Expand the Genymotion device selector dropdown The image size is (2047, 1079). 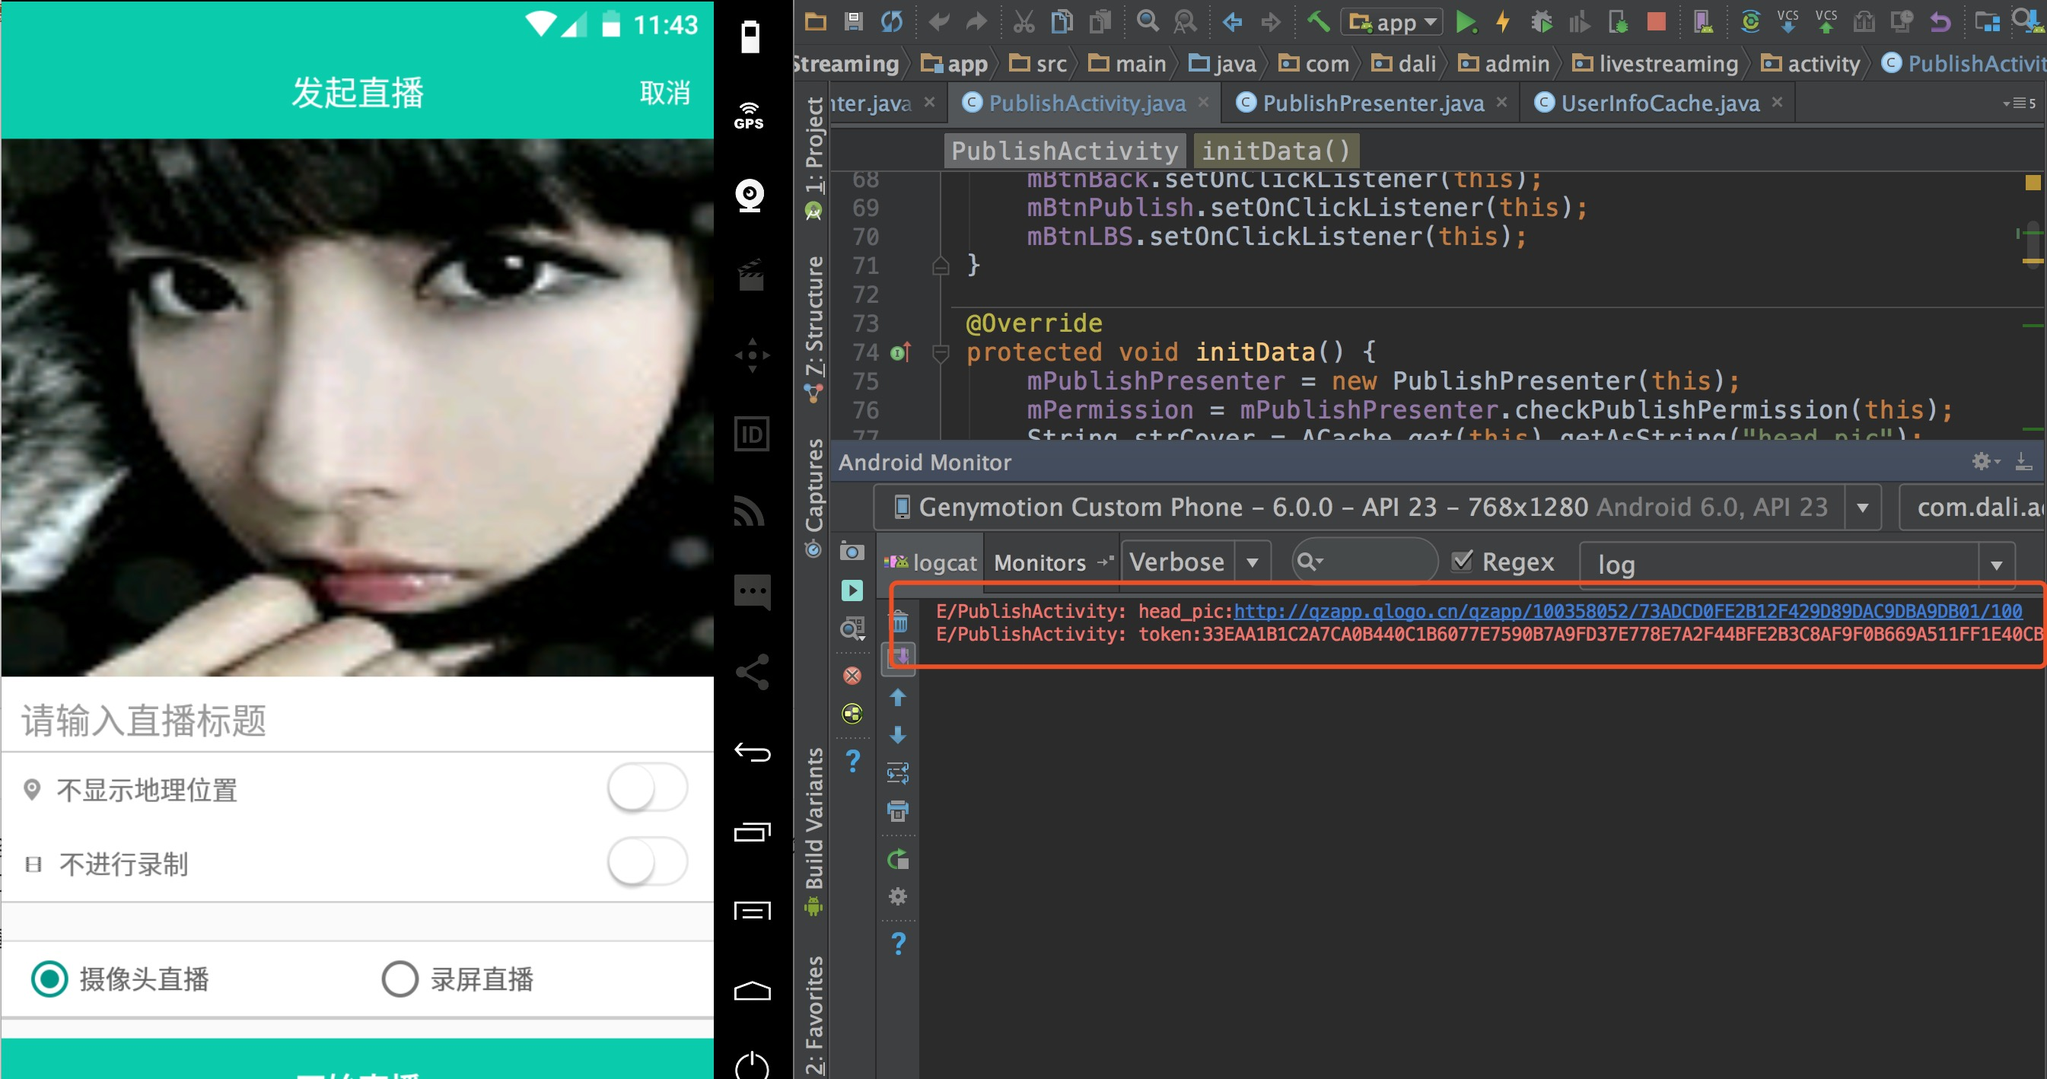click(1862, 508)
